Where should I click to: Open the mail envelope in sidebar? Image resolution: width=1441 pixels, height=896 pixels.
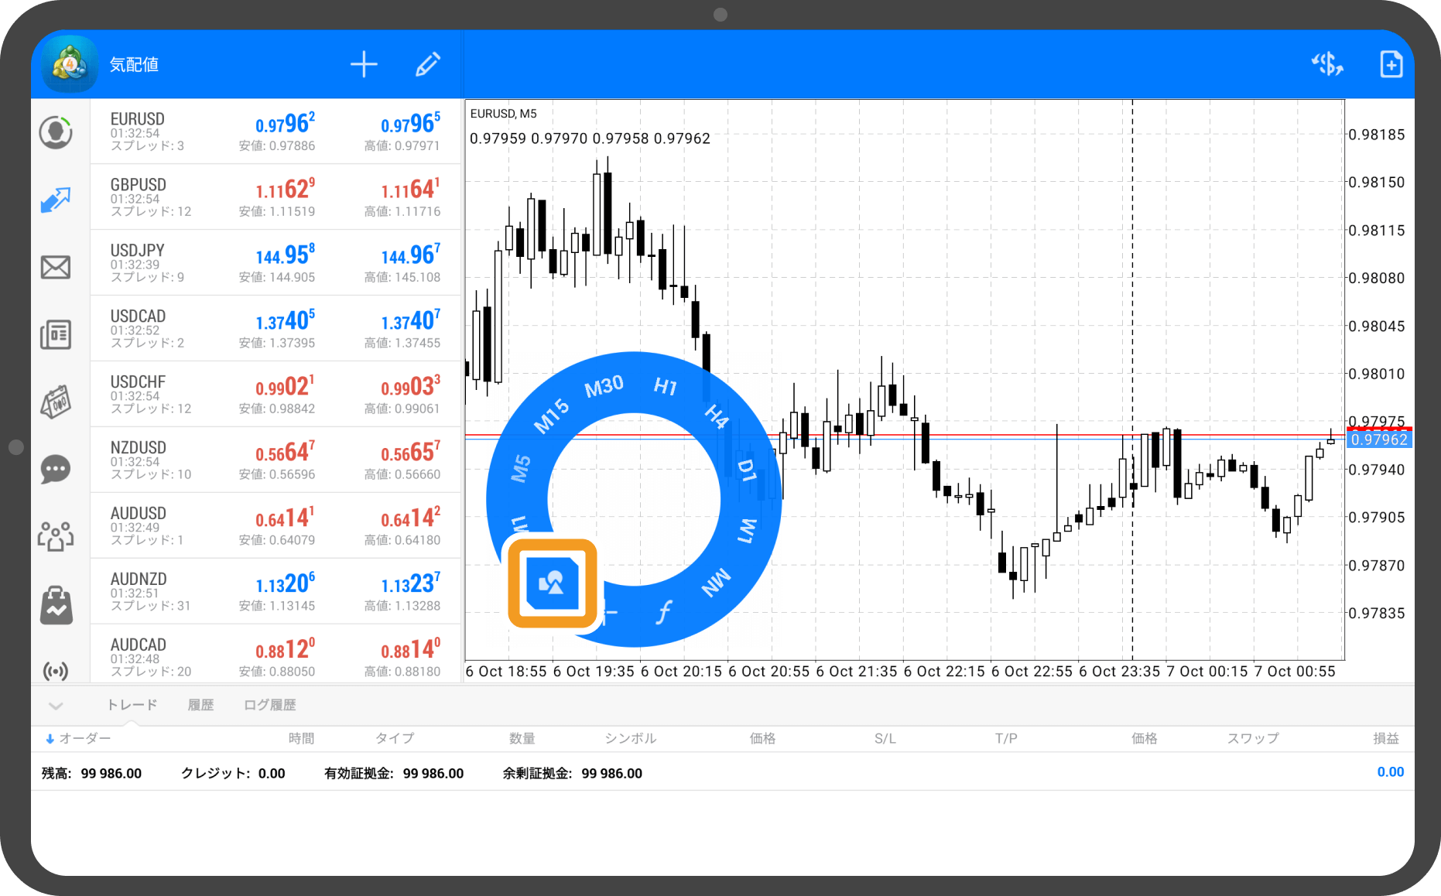tap(56, 268)
